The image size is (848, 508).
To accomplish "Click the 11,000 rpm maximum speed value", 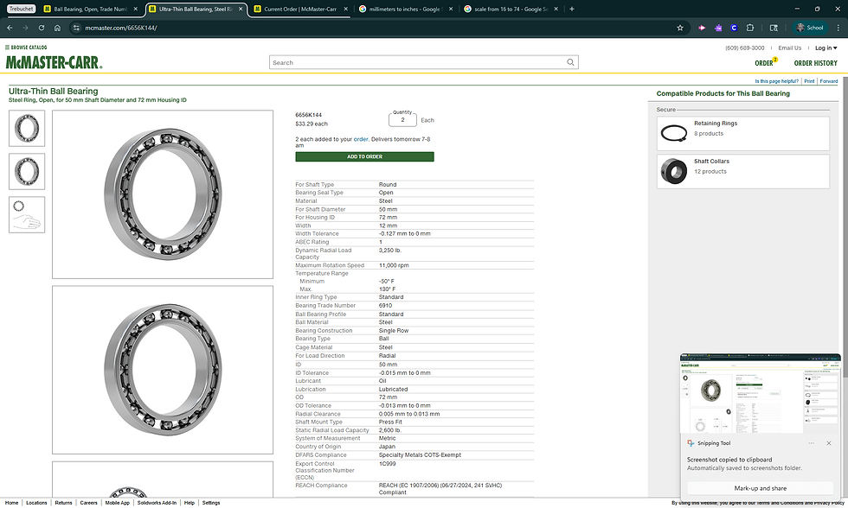I will tap(394, 265).
